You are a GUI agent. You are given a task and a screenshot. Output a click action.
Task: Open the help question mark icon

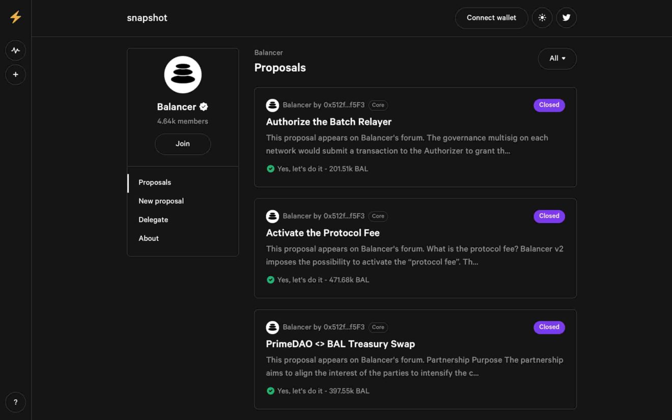[15, 402]
